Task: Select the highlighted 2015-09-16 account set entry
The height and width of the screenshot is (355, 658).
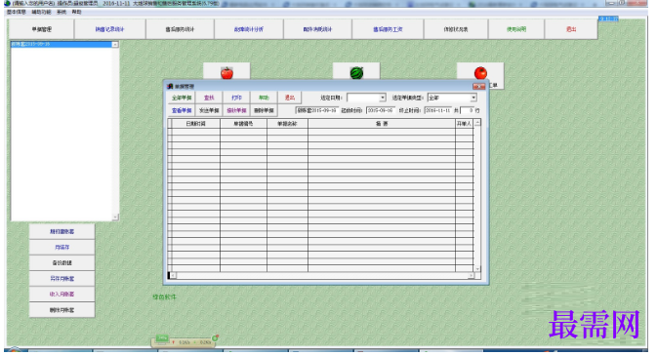Action: pos(62,44)
